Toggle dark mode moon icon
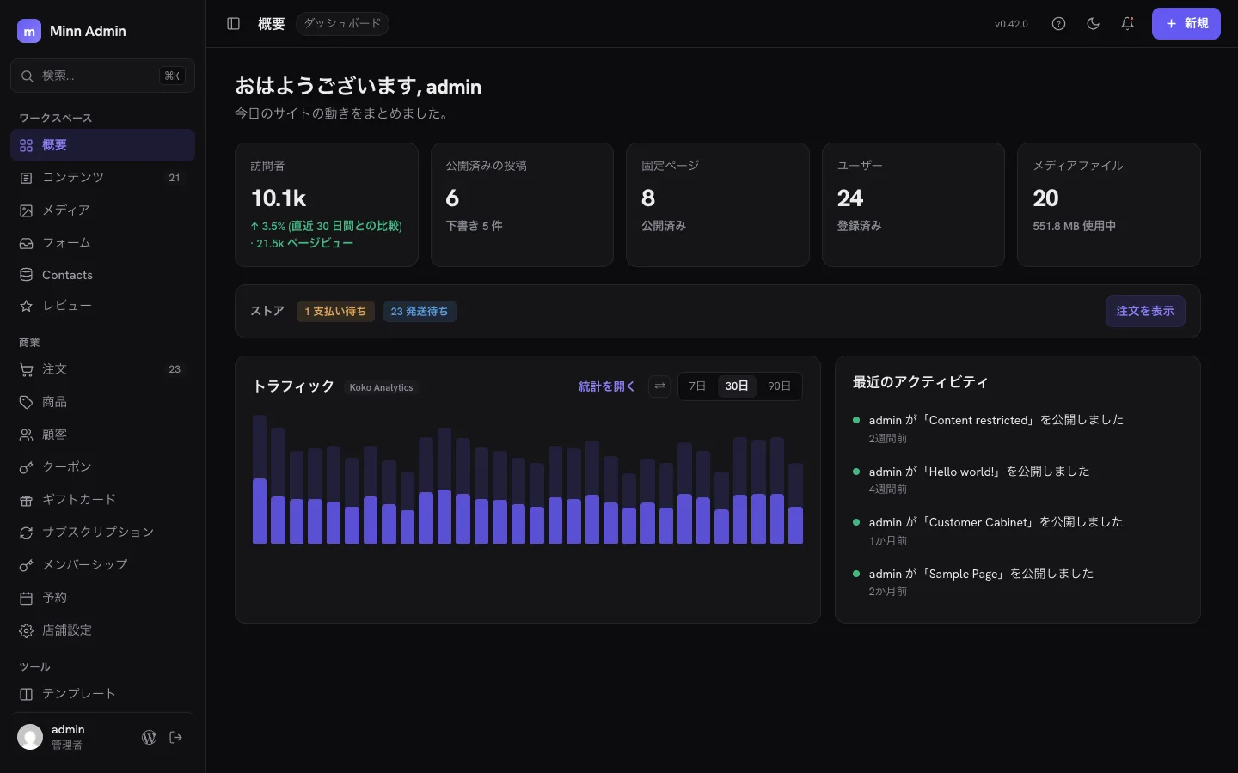The image size is (1238, 773). [1093, 24]
